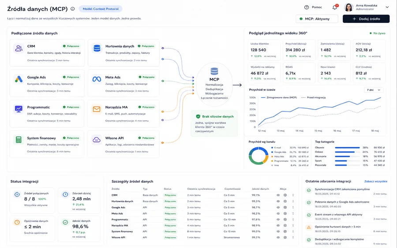Click the Źródeł połączonych download icon
The image size is (397, 248).
point(17,194)
